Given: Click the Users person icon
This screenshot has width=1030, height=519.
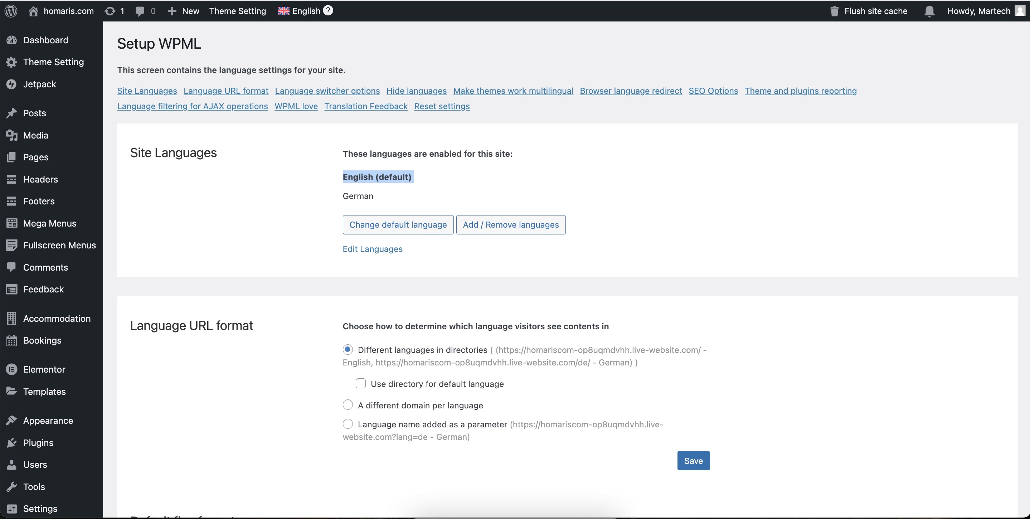Looking at the screenshot, I should [11, 464].
